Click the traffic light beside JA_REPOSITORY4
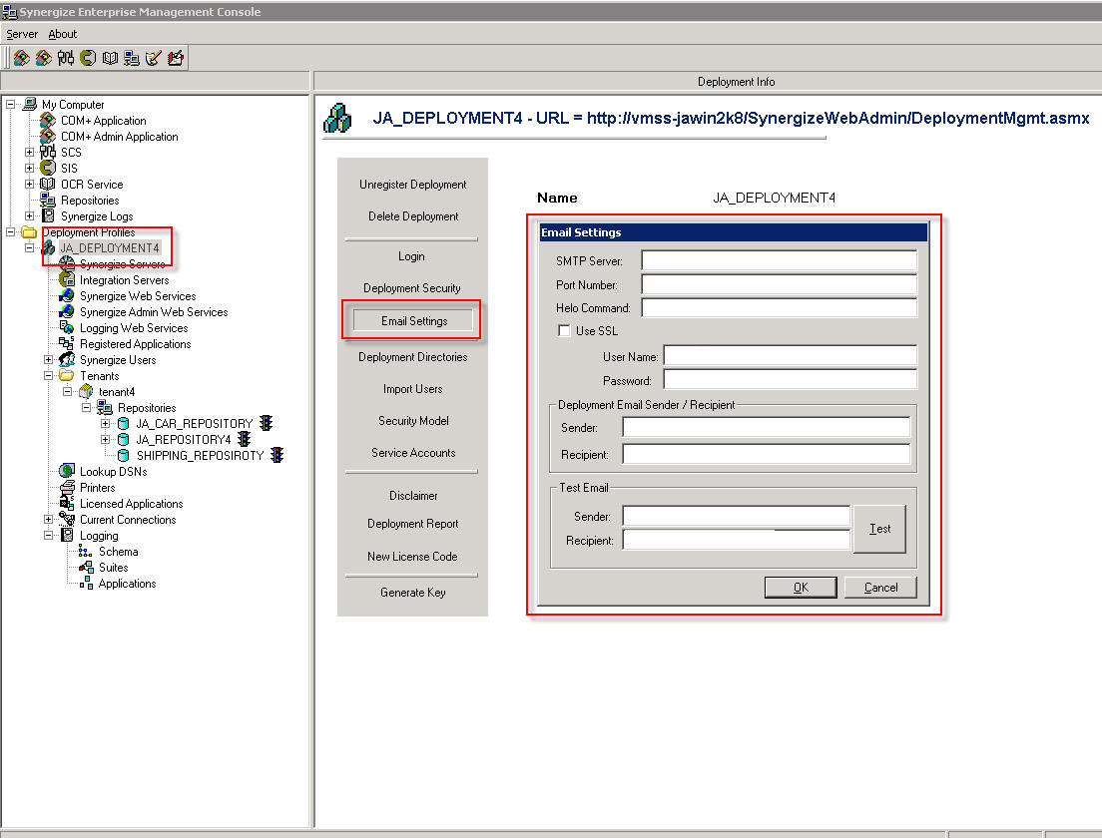The height and width of the screenshot is (838, 1102). pyautogui.click(x=244, y=439)
